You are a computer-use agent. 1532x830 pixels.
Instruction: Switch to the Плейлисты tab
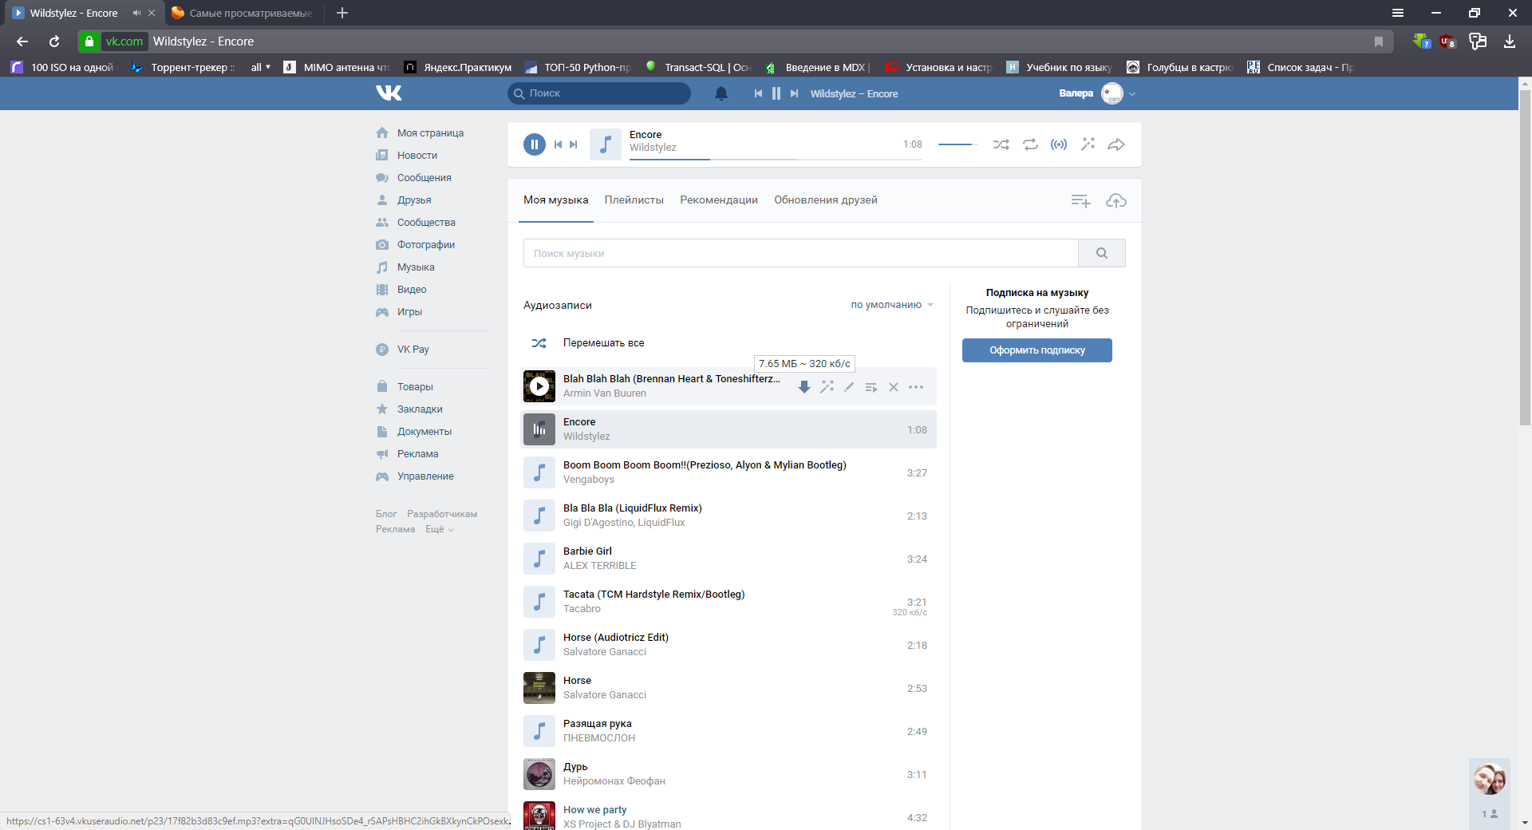[x=634, y=200]
